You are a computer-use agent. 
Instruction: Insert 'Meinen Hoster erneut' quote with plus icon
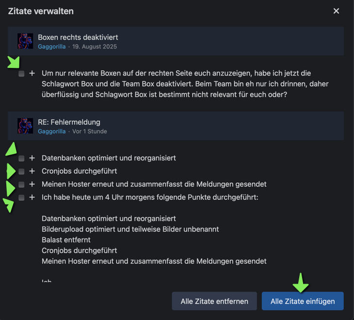tap(32, 184)
